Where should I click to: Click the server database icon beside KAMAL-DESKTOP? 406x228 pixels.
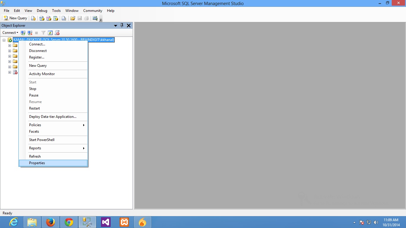click(x=10, y=40)
